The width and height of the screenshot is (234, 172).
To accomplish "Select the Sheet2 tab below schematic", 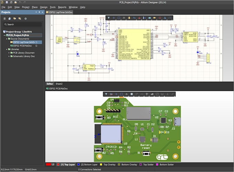I will click(59, 84).
